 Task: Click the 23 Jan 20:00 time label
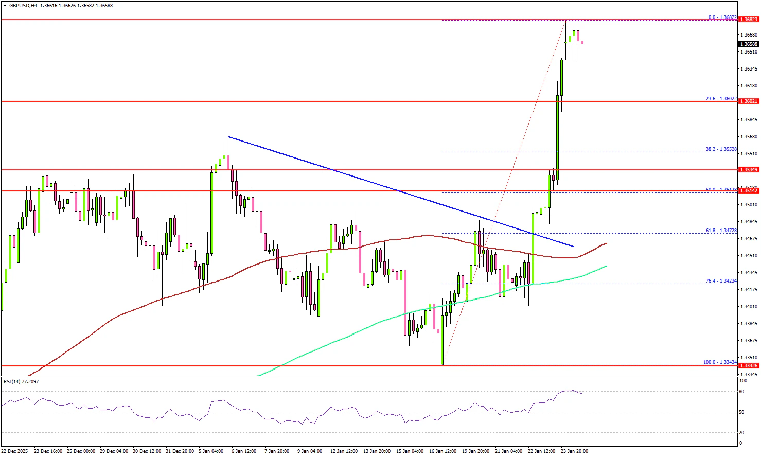point(574,451)
